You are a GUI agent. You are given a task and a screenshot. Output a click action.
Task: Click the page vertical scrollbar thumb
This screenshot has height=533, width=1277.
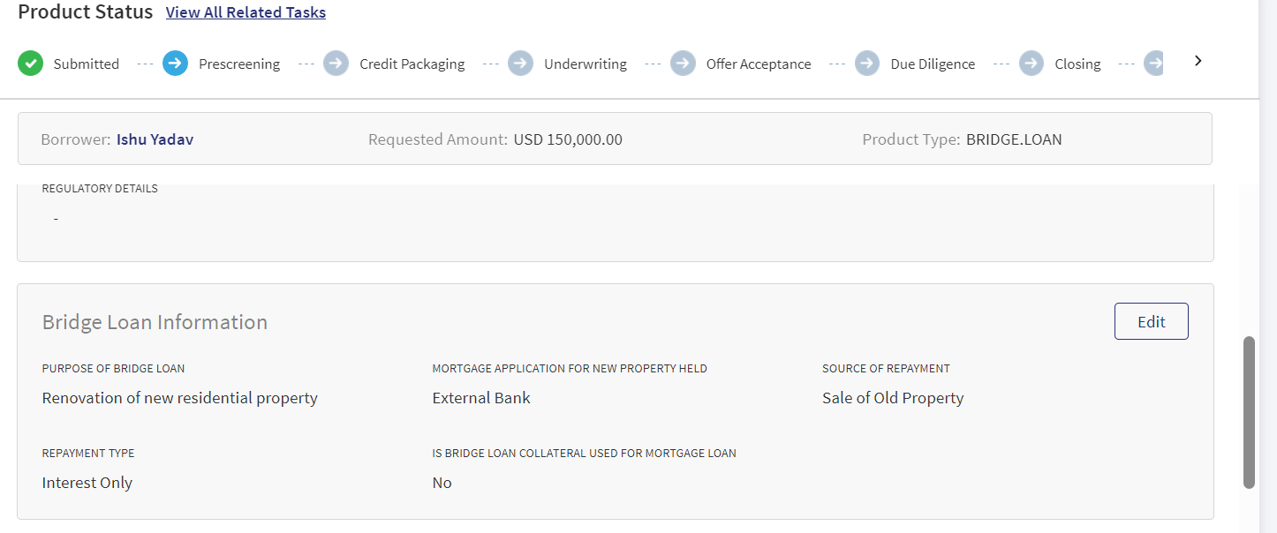1249,412
